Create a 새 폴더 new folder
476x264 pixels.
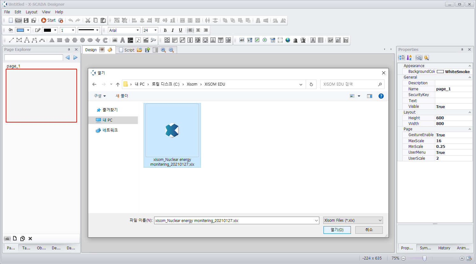[x=122, y=96]
